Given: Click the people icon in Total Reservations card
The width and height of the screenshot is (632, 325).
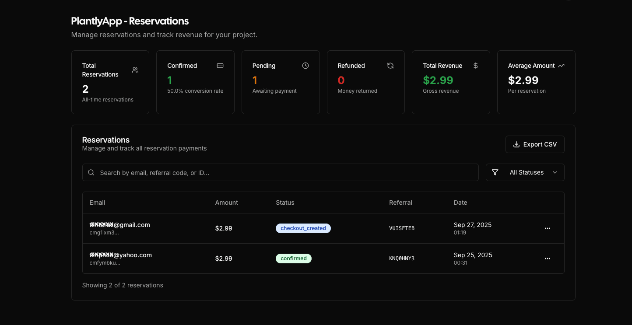Looking at the screenshot, I should click(x=135, y=70).
